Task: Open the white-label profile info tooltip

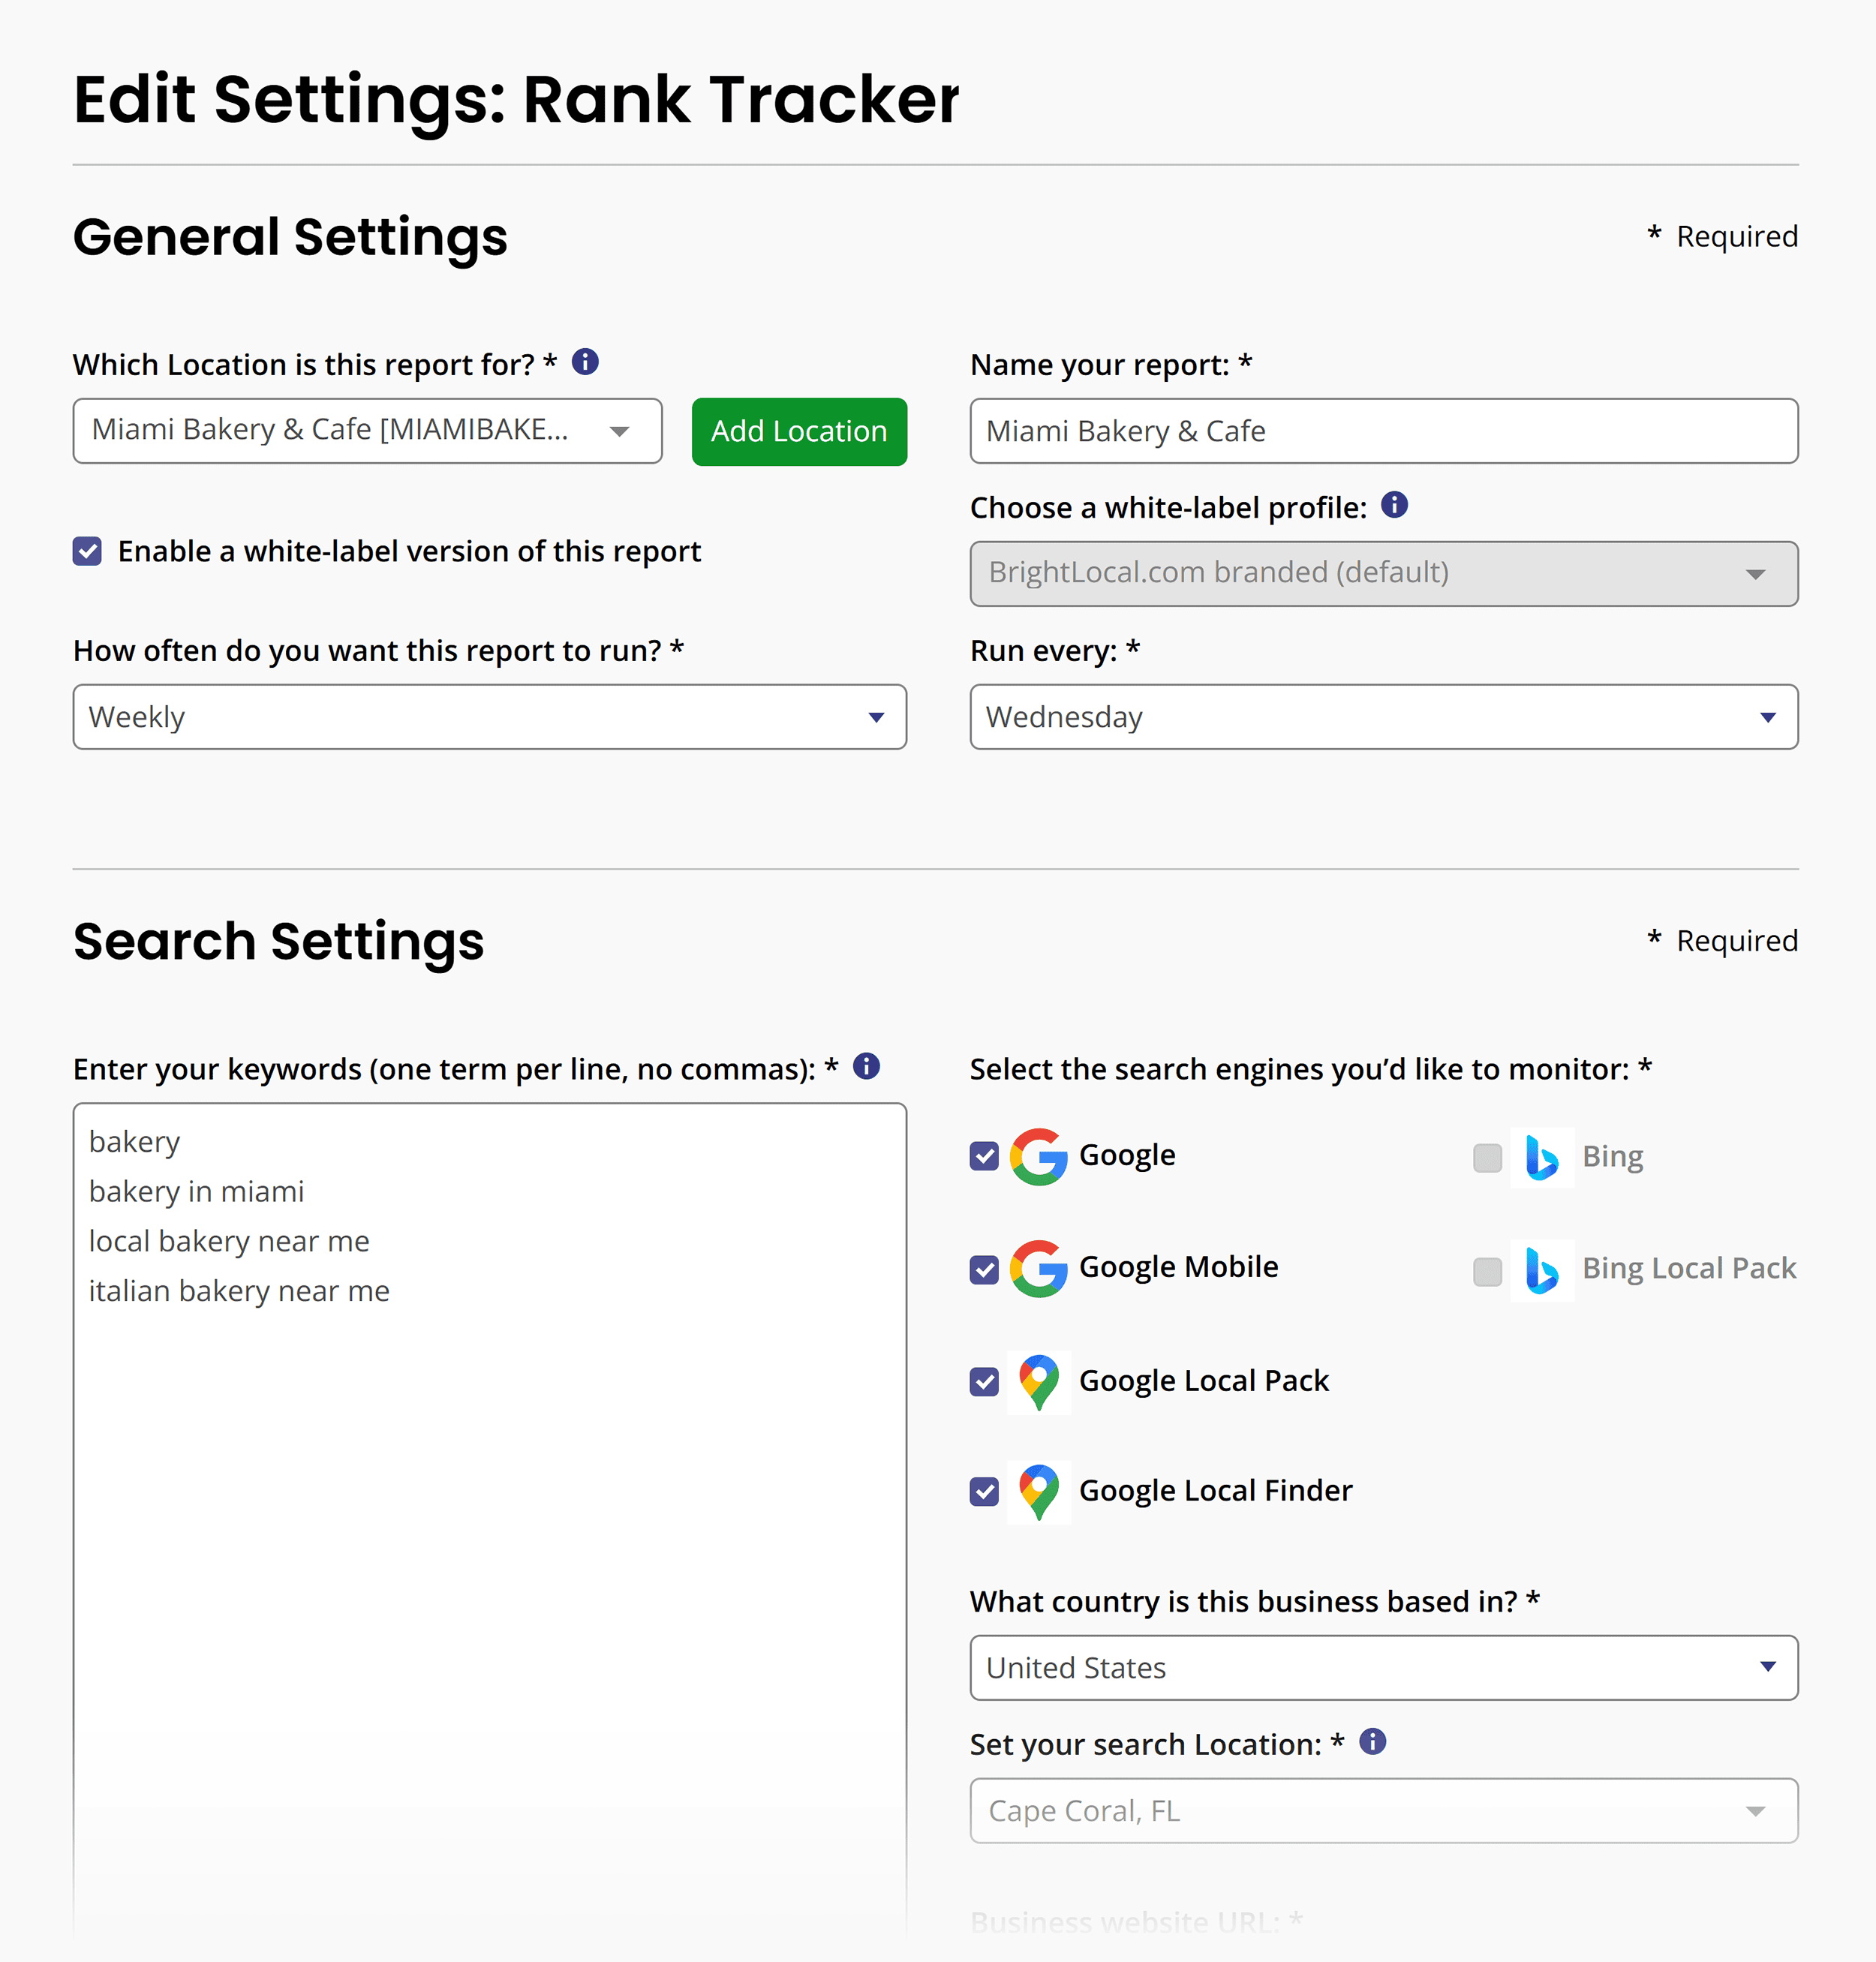Action: pyautogui.click(x=1394, y=506)
